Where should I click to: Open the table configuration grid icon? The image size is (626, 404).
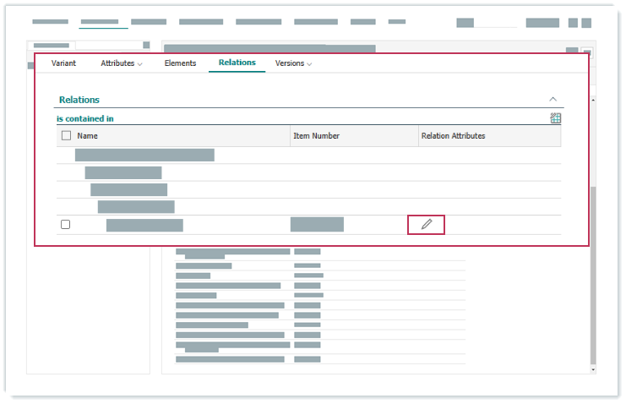555,118
